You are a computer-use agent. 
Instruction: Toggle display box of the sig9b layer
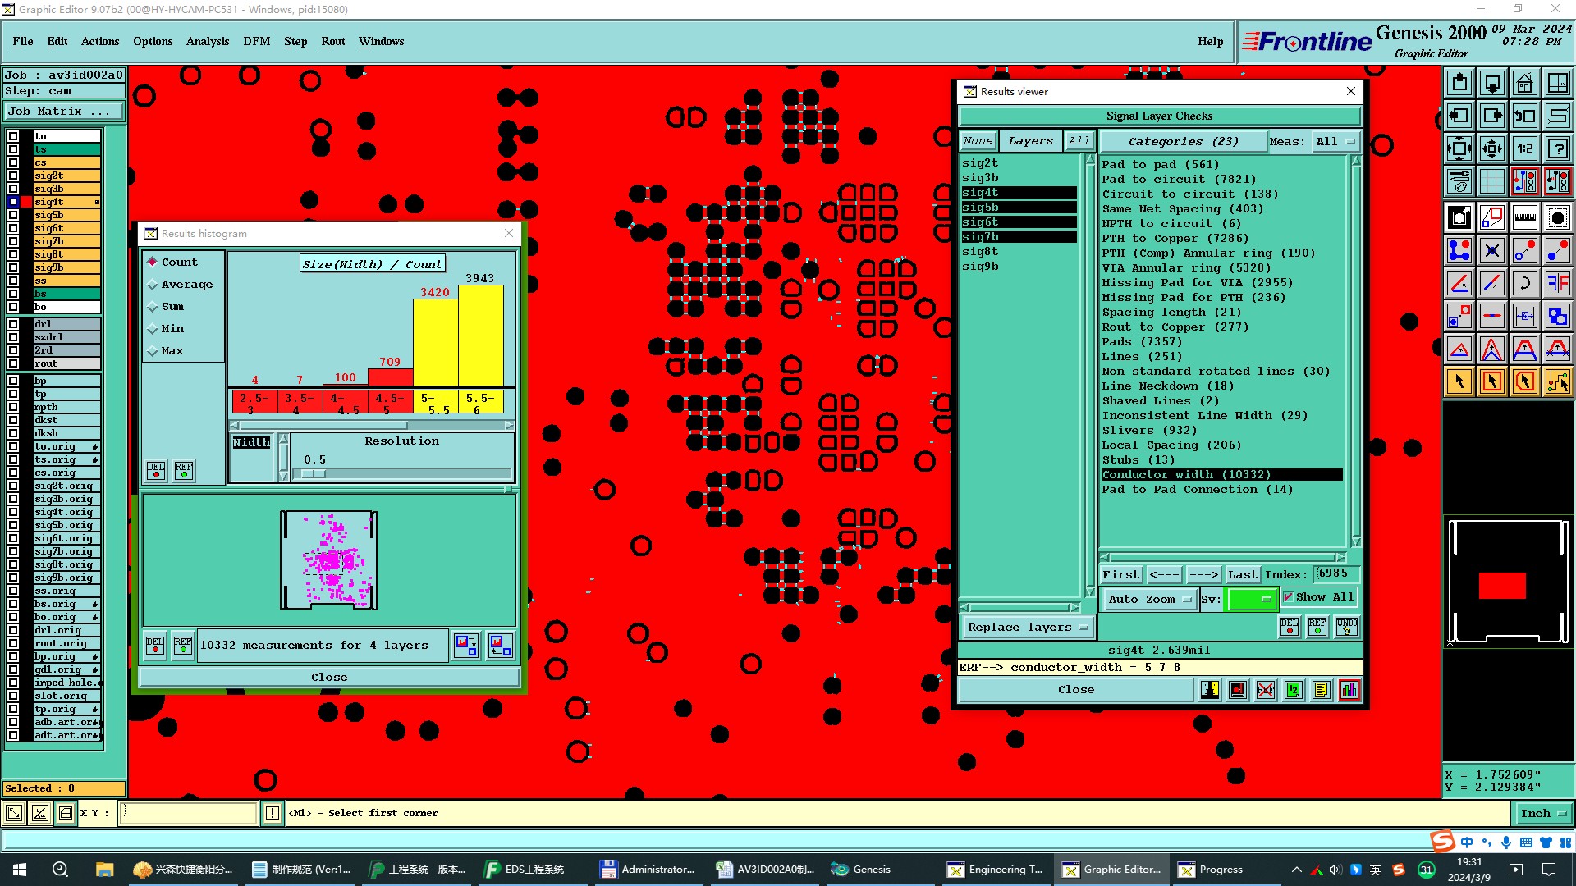pos(13,267)
